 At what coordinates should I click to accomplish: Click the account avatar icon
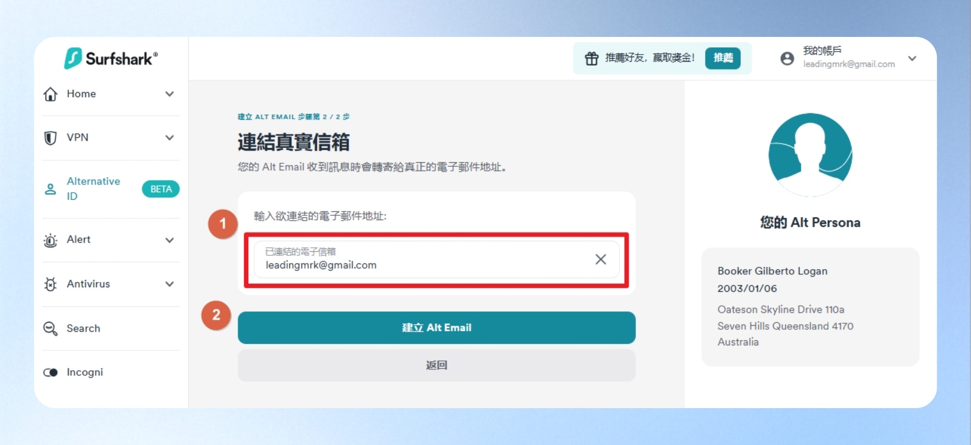tap(787, 59)
